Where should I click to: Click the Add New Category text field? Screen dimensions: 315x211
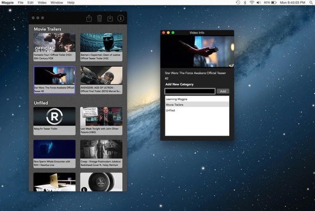tap(190, 91)
